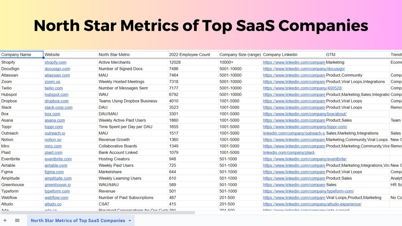Open the toppr-com LinkedIn link
402x226 pixels.
[x=305, y=126]
